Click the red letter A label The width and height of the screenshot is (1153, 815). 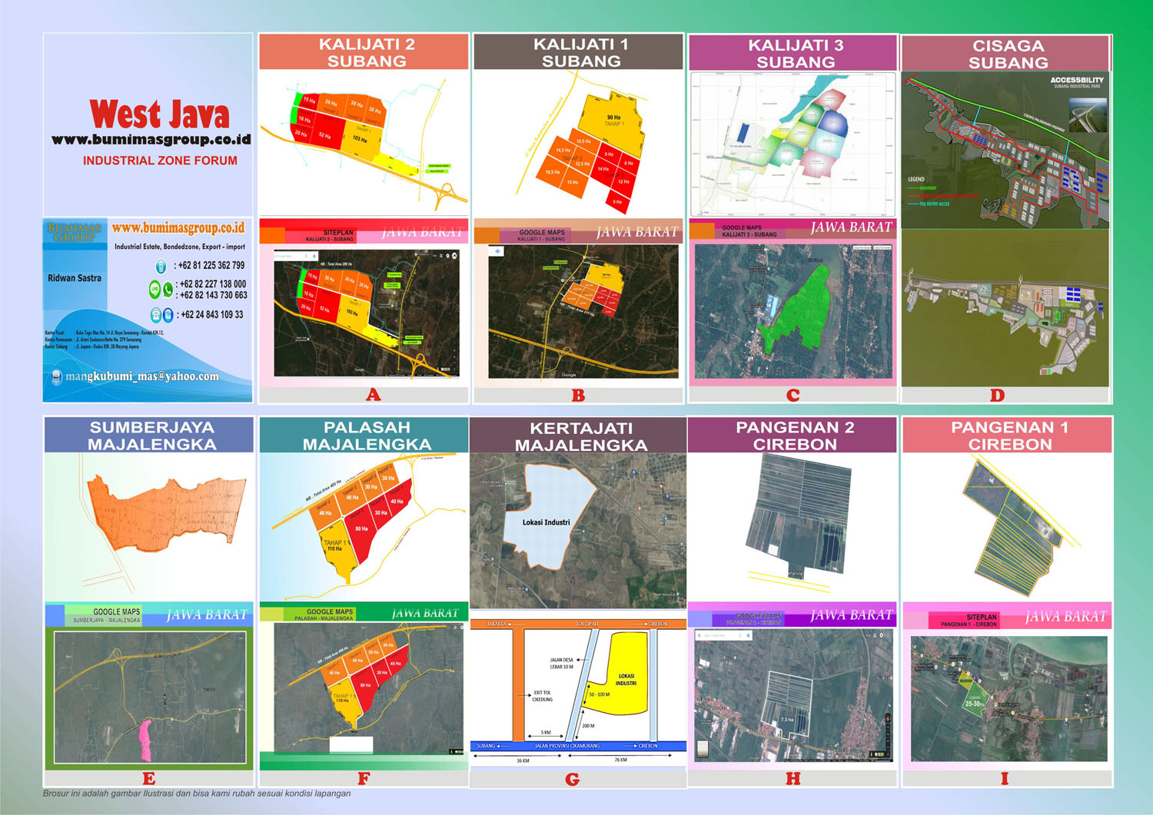pos(374,395)
